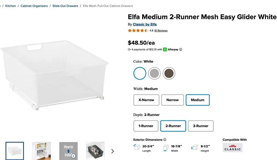Open the Afterpay info icon
The height and width of the screenshot is (160, 277).
[x=181, y=50]
